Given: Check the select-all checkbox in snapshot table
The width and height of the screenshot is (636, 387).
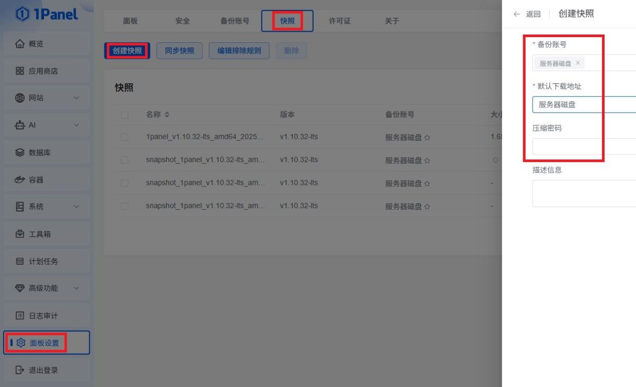Looking at the screenshot, I should (x=125, y=114).
